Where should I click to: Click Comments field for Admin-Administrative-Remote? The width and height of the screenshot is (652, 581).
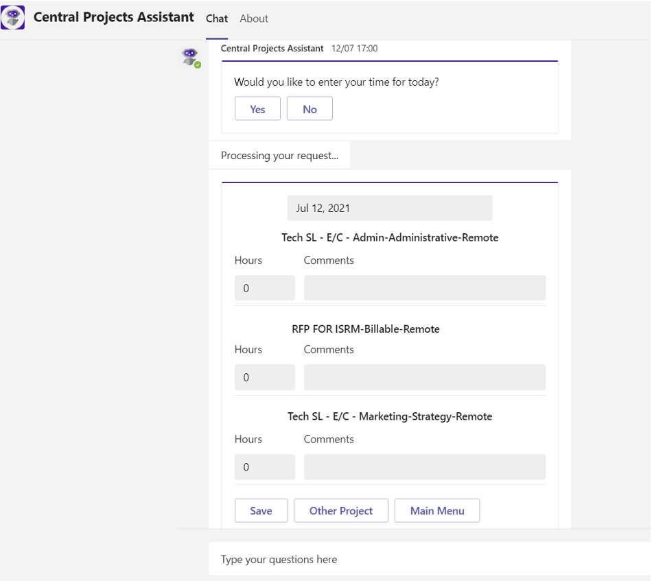pos(424,288)
